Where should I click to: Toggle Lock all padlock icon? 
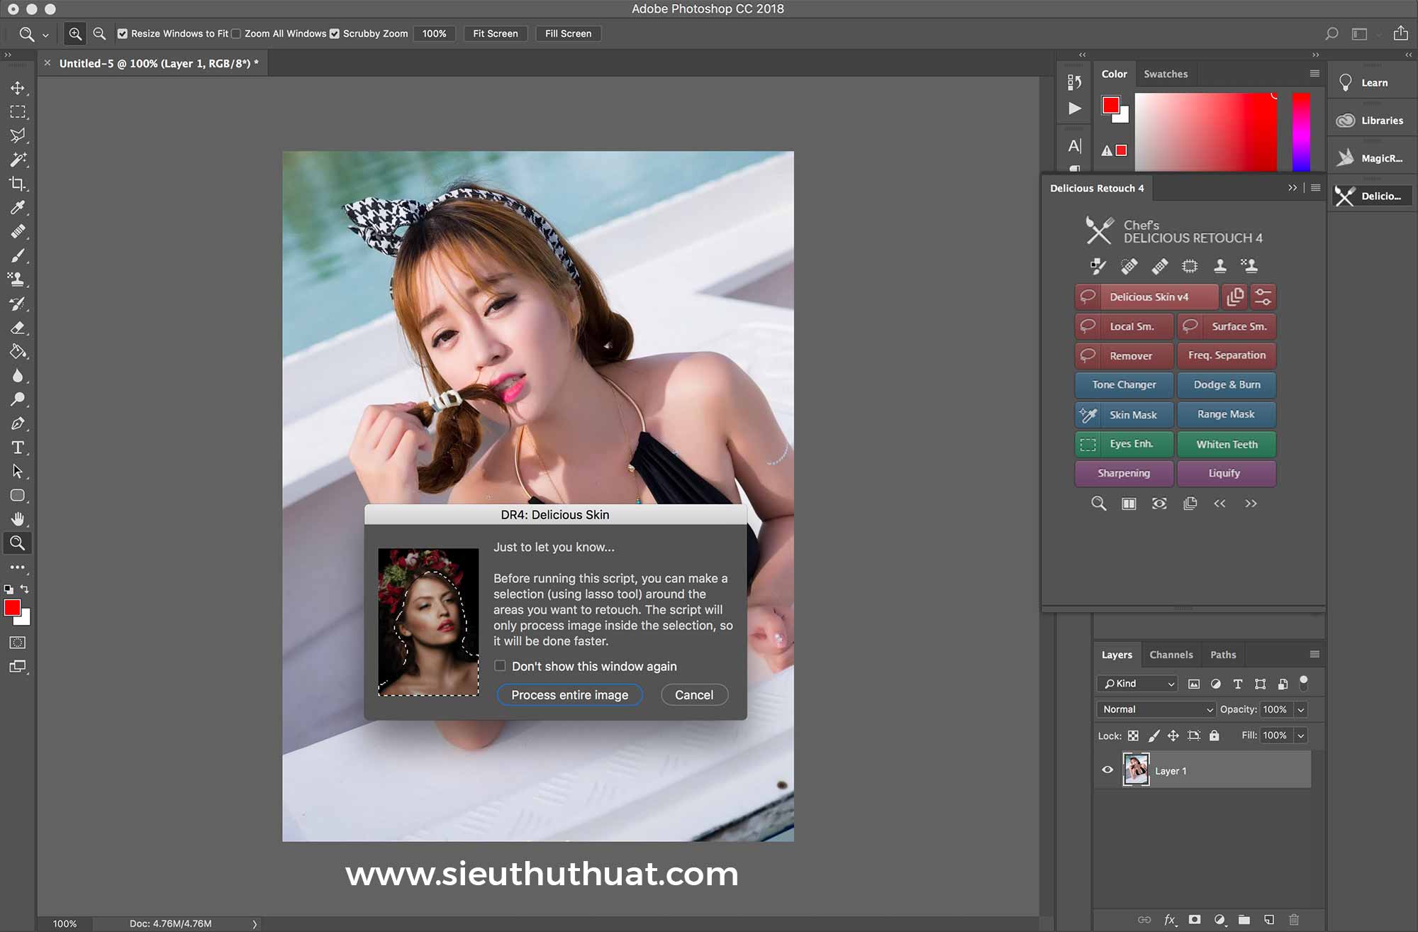[x=1215, y=736]
